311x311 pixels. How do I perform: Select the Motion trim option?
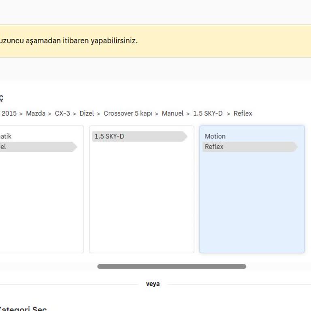pos(215,136)
